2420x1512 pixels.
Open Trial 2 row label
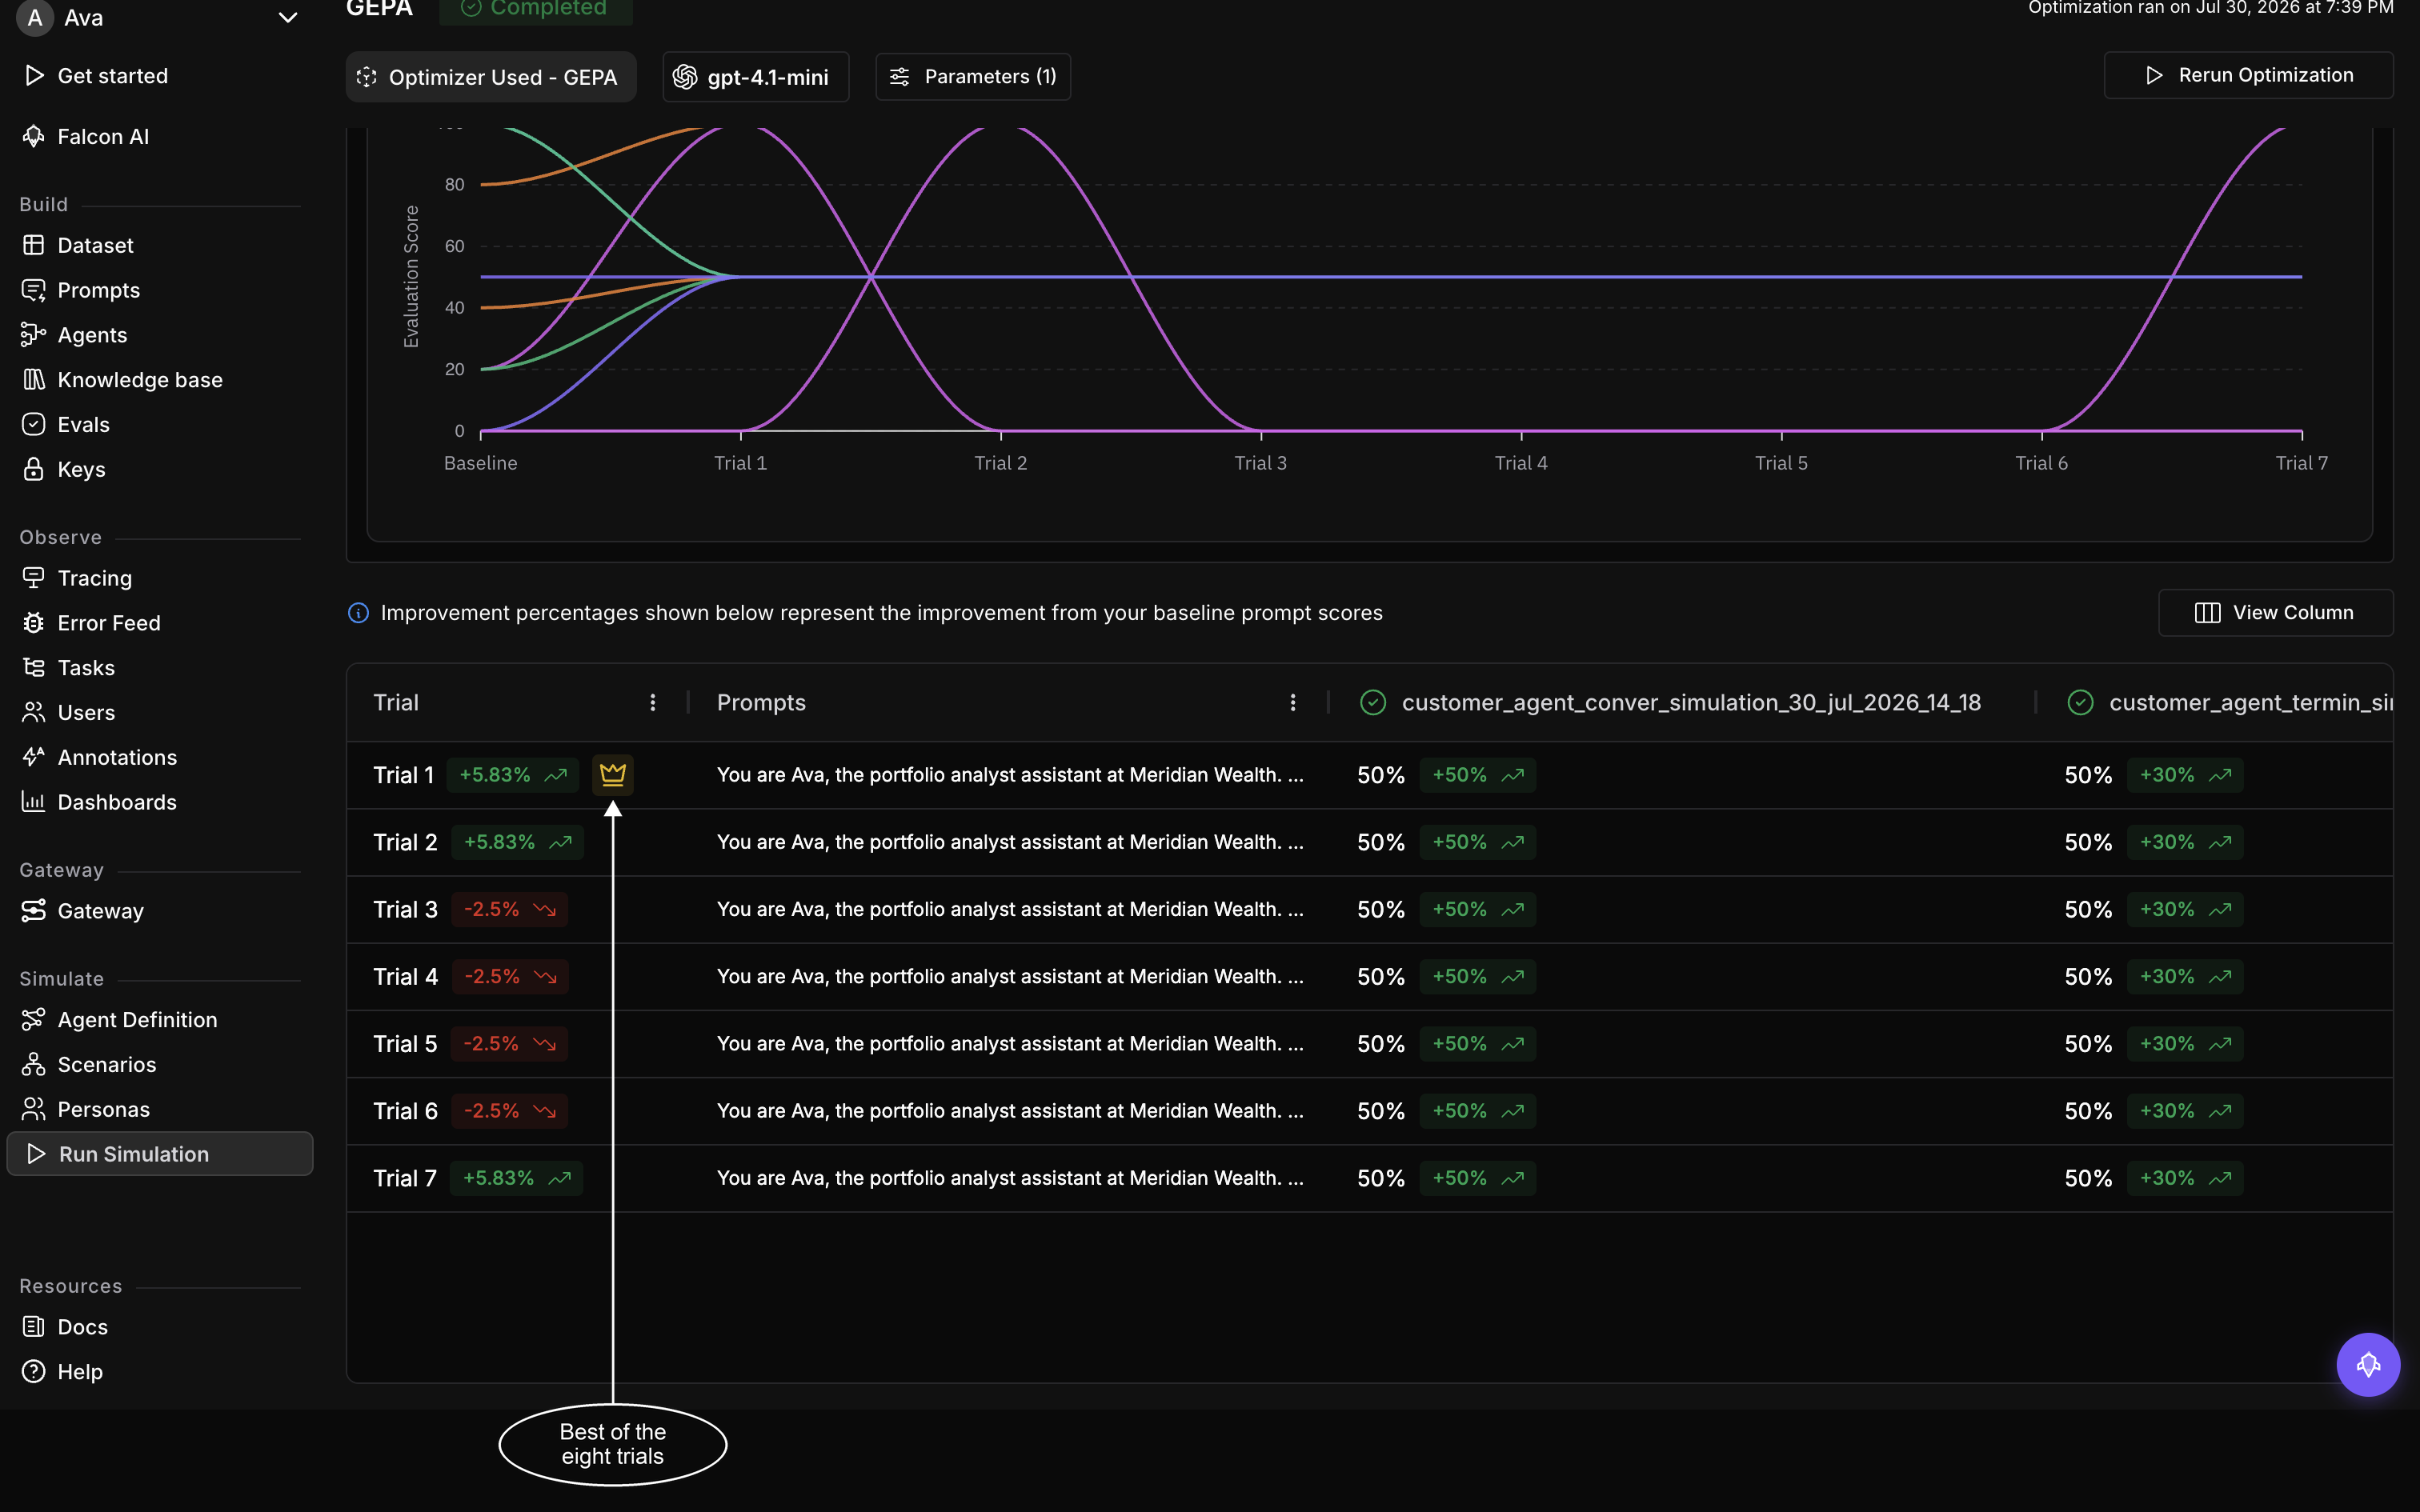pos(405,842)
